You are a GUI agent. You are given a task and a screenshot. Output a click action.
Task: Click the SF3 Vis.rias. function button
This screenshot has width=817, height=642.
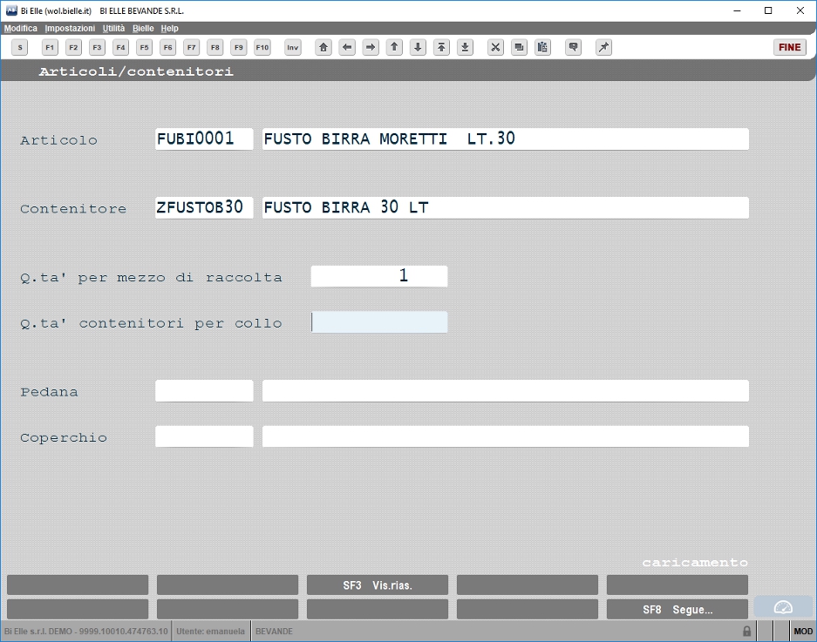click(378, 585)
